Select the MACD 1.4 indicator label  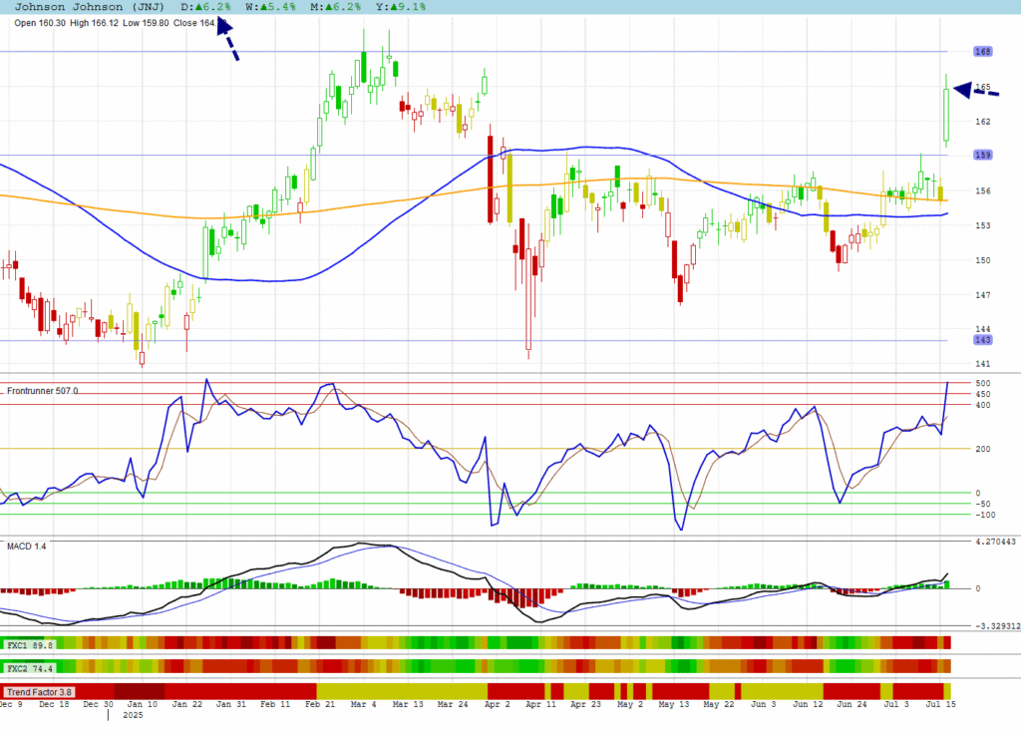pyautogui.click(x=27, y=546)
